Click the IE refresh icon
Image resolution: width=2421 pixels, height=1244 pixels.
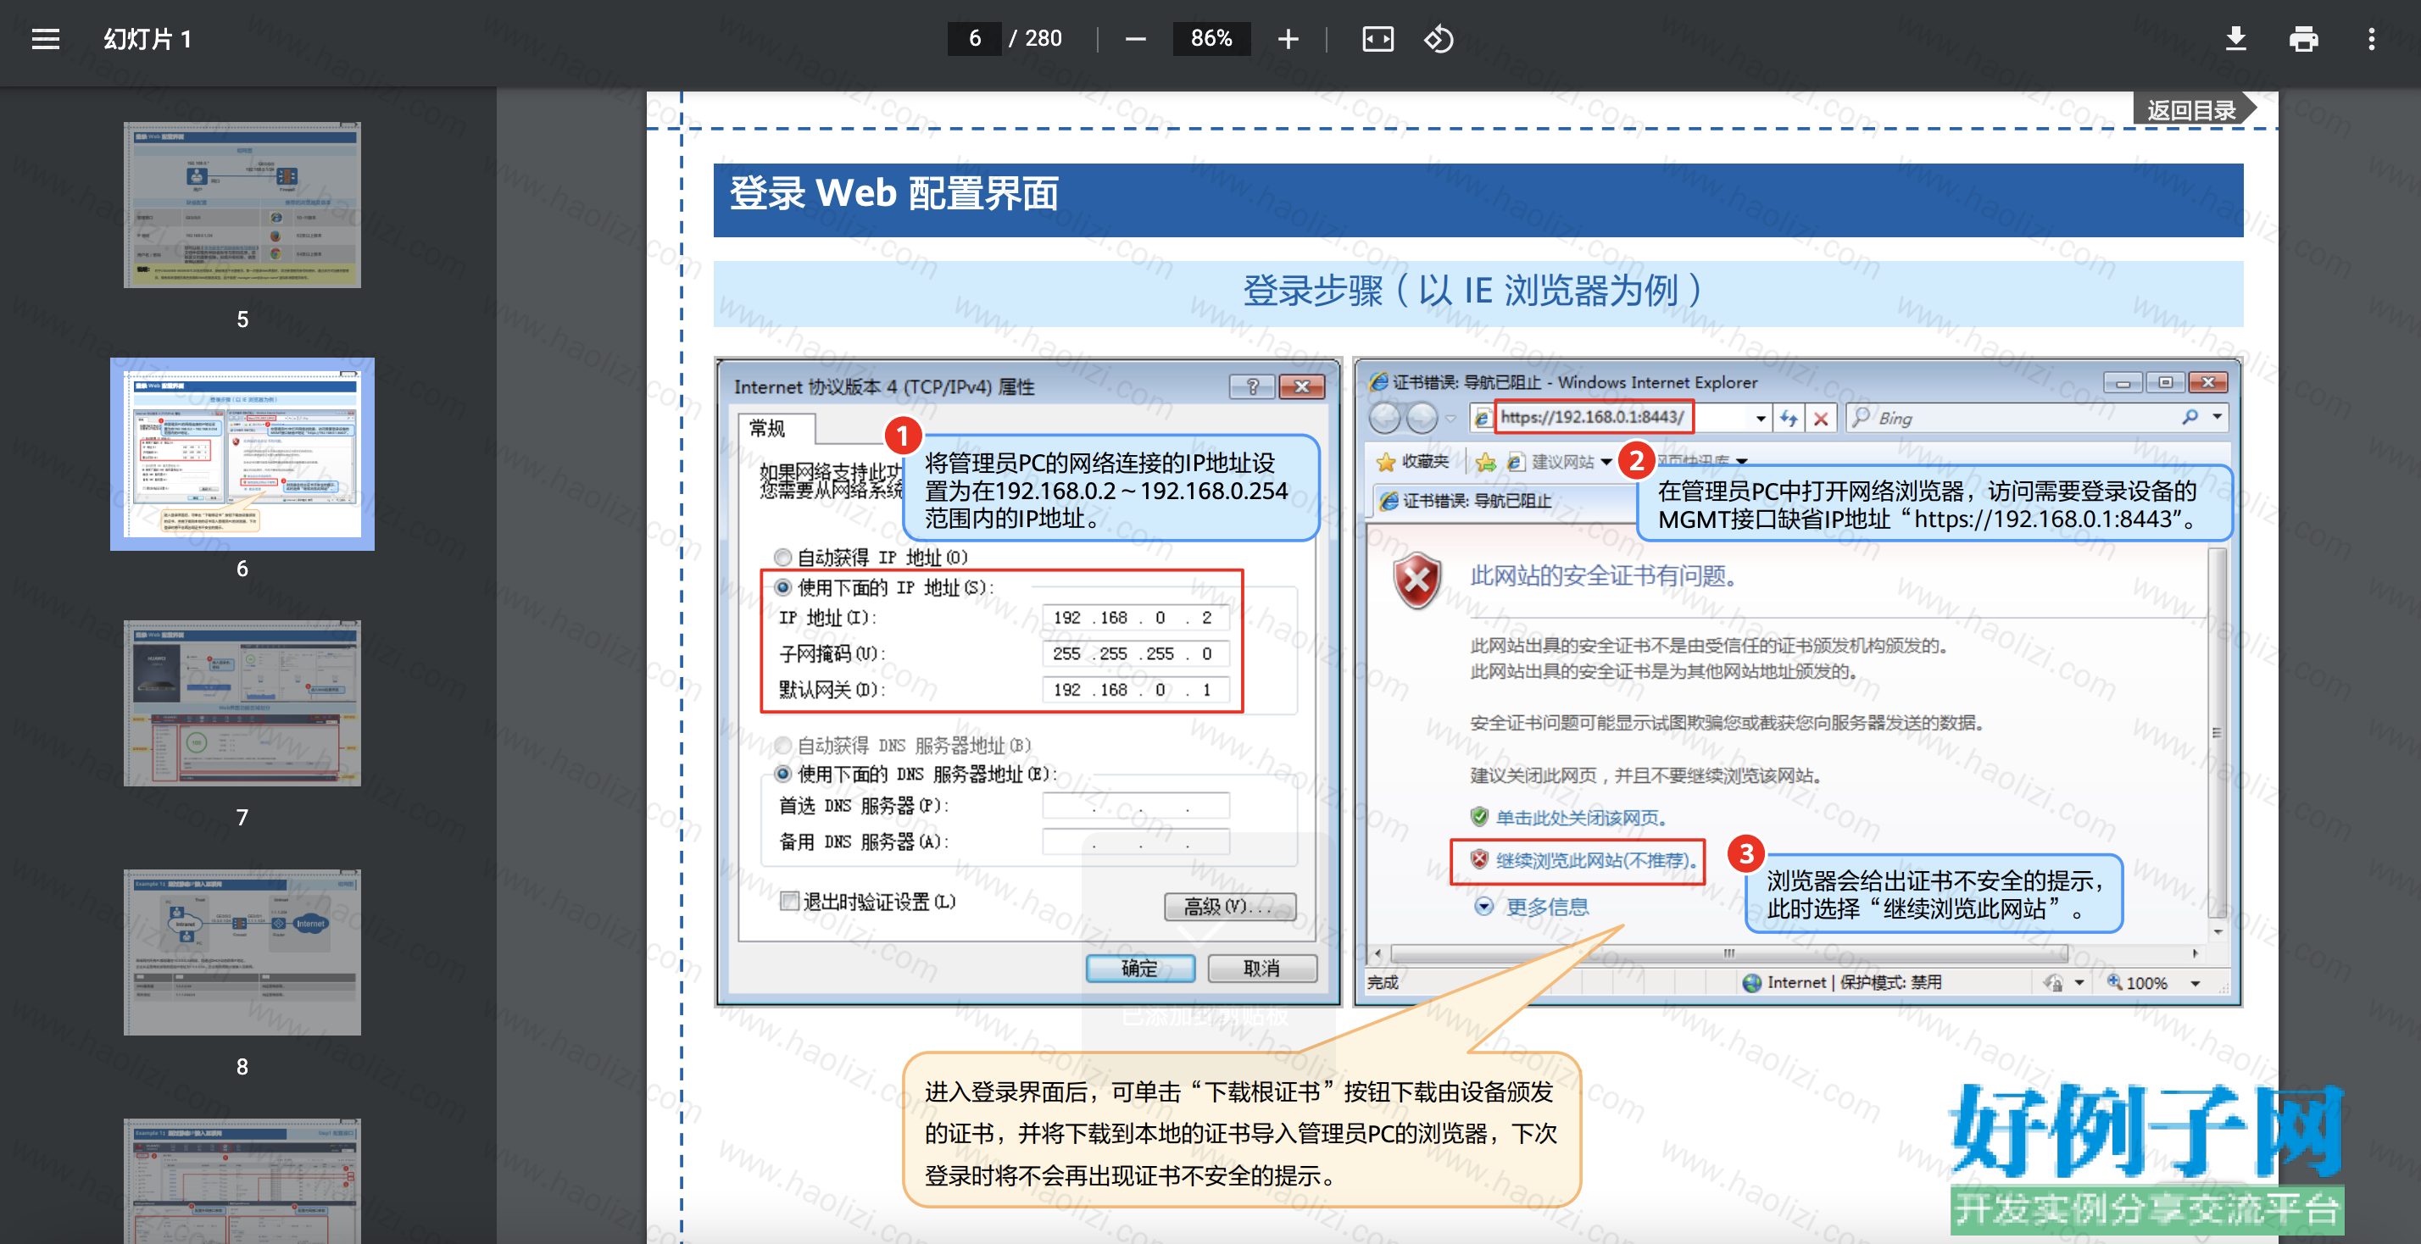click(1789, 418)
